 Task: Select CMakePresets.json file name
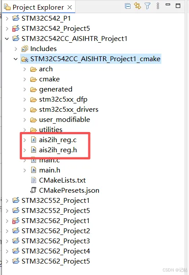[69, 191]
